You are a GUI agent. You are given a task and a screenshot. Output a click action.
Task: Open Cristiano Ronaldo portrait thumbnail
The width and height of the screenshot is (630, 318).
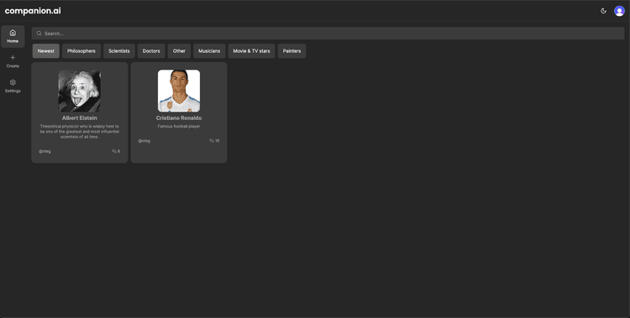coord(179,91)
